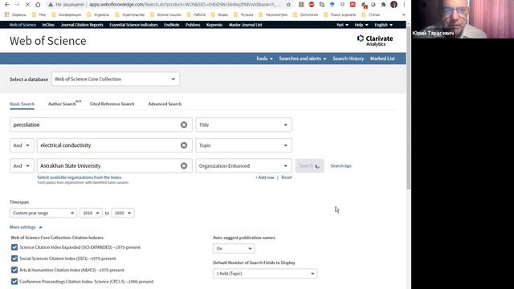
Task: Open Auto-suggest publication names dropdown
Action: tap(234, 248)
